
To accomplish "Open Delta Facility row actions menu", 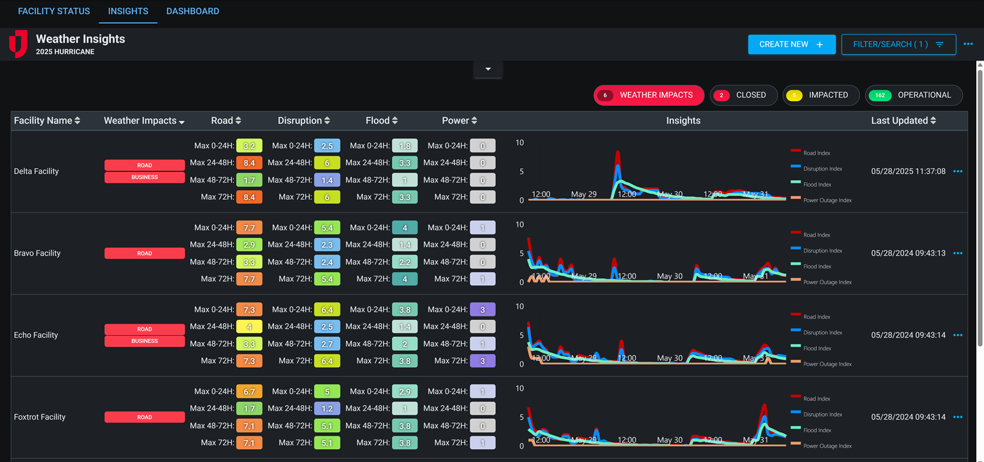I will click(x=958, y=171).
